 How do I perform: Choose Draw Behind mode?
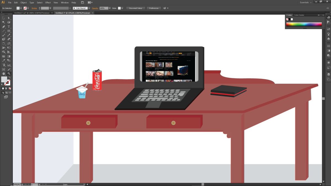coord(6,93)
